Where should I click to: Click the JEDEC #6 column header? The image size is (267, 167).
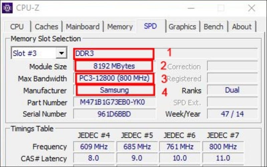(x=180, y=136)
